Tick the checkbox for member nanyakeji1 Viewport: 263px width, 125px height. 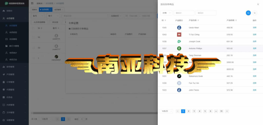[x=34, y=58]
